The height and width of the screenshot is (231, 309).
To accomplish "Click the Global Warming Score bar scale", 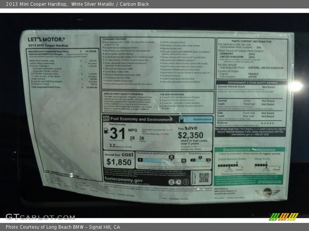I will (x=230, y=166).
